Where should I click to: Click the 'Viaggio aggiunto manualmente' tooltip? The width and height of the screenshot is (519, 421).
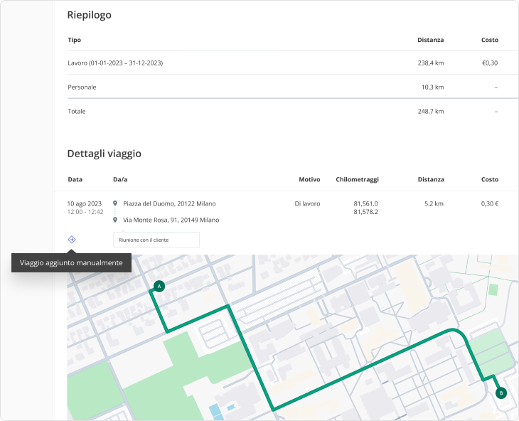71,263
